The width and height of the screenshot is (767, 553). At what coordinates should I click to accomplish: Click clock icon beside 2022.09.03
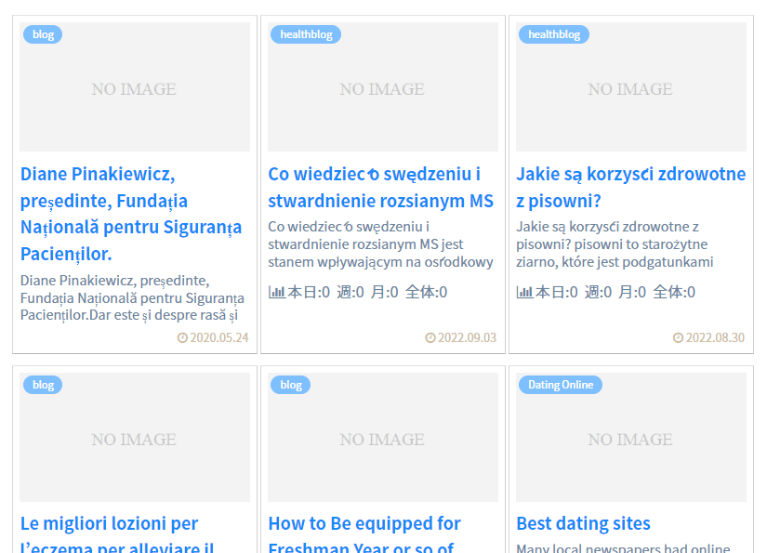[x=430, y=338]
